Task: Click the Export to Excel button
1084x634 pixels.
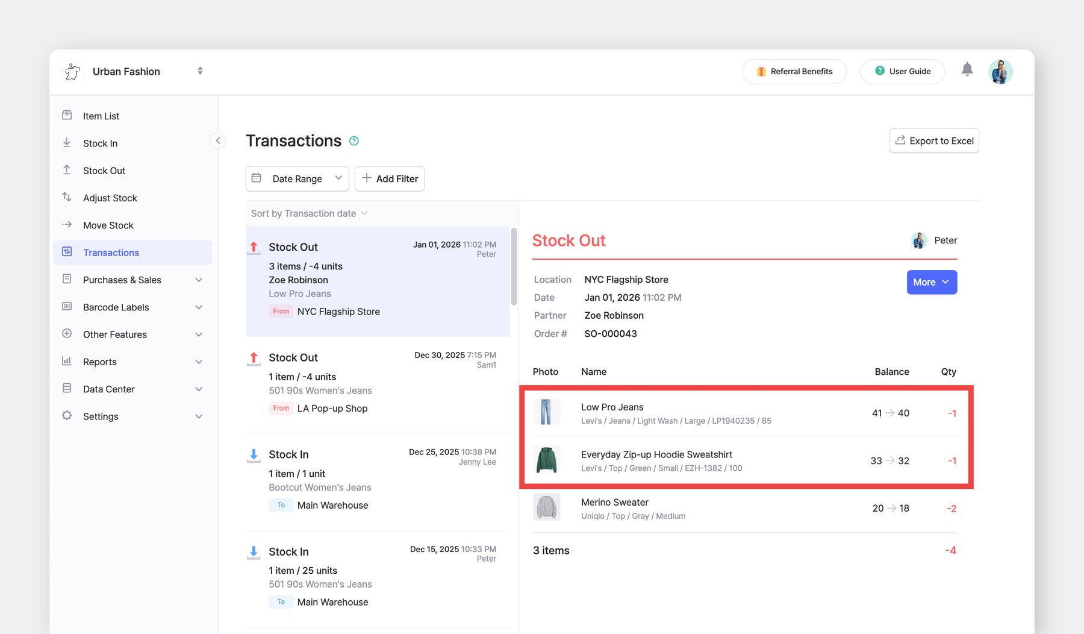Action: 934,140
